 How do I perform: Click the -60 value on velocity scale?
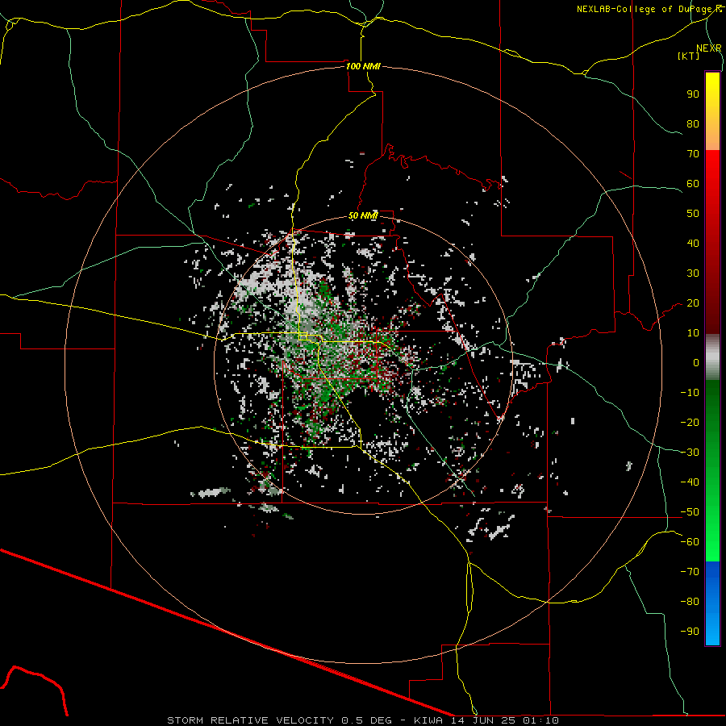click(690, 542)
